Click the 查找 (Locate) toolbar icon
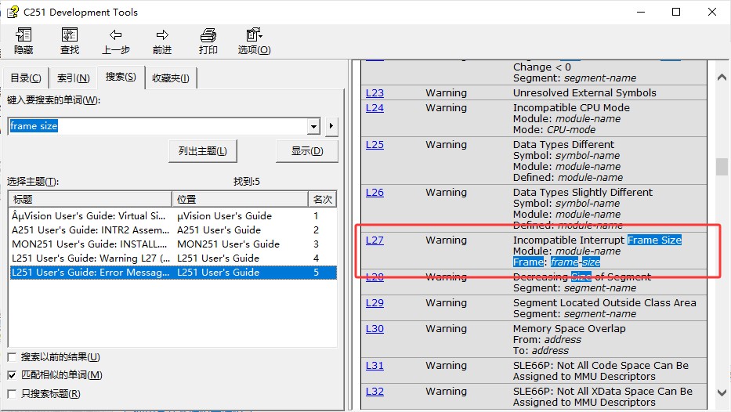 point(70,35)
